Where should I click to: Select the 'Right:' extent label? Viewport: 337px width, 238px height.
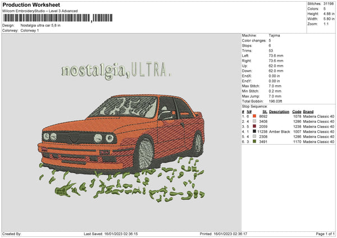tap(247, 61)
